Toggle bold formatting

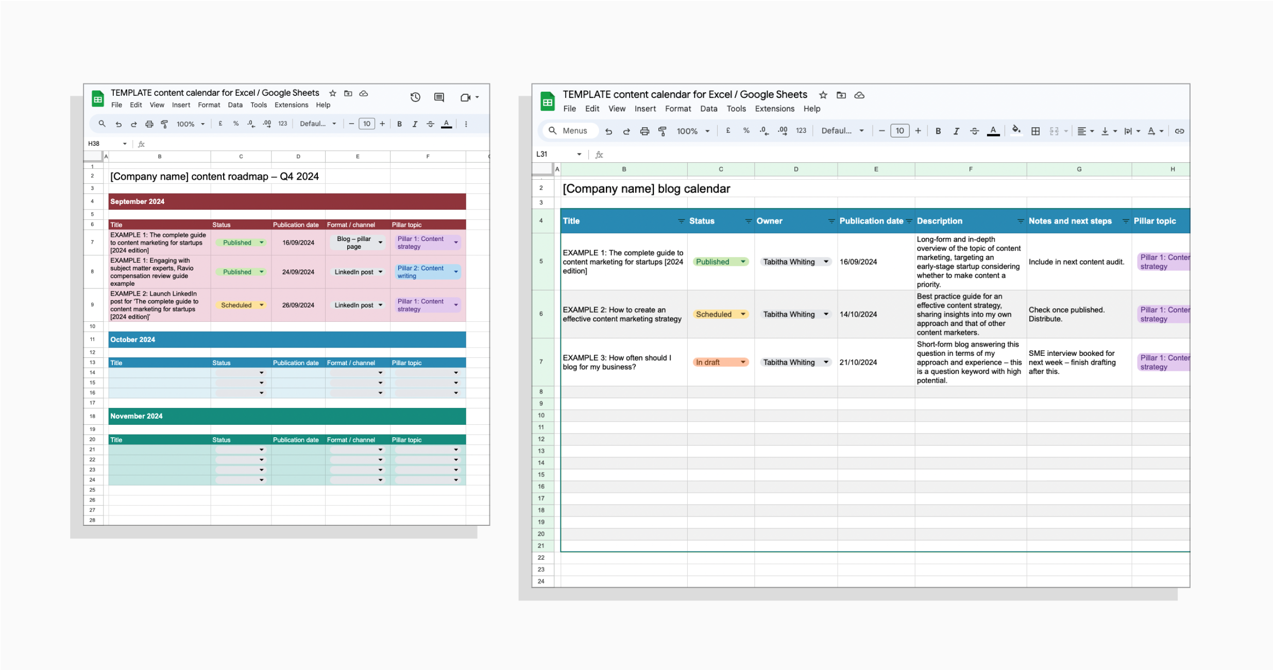(x=938, y=131)
